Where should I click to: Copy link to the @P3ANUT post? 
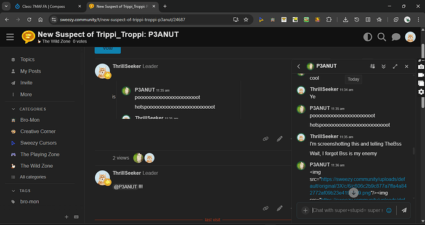tap(265, 208)
